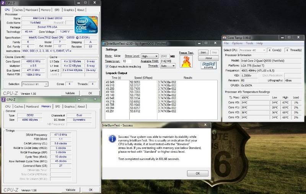Click the Core #0 temperature reading

[254, 102]
